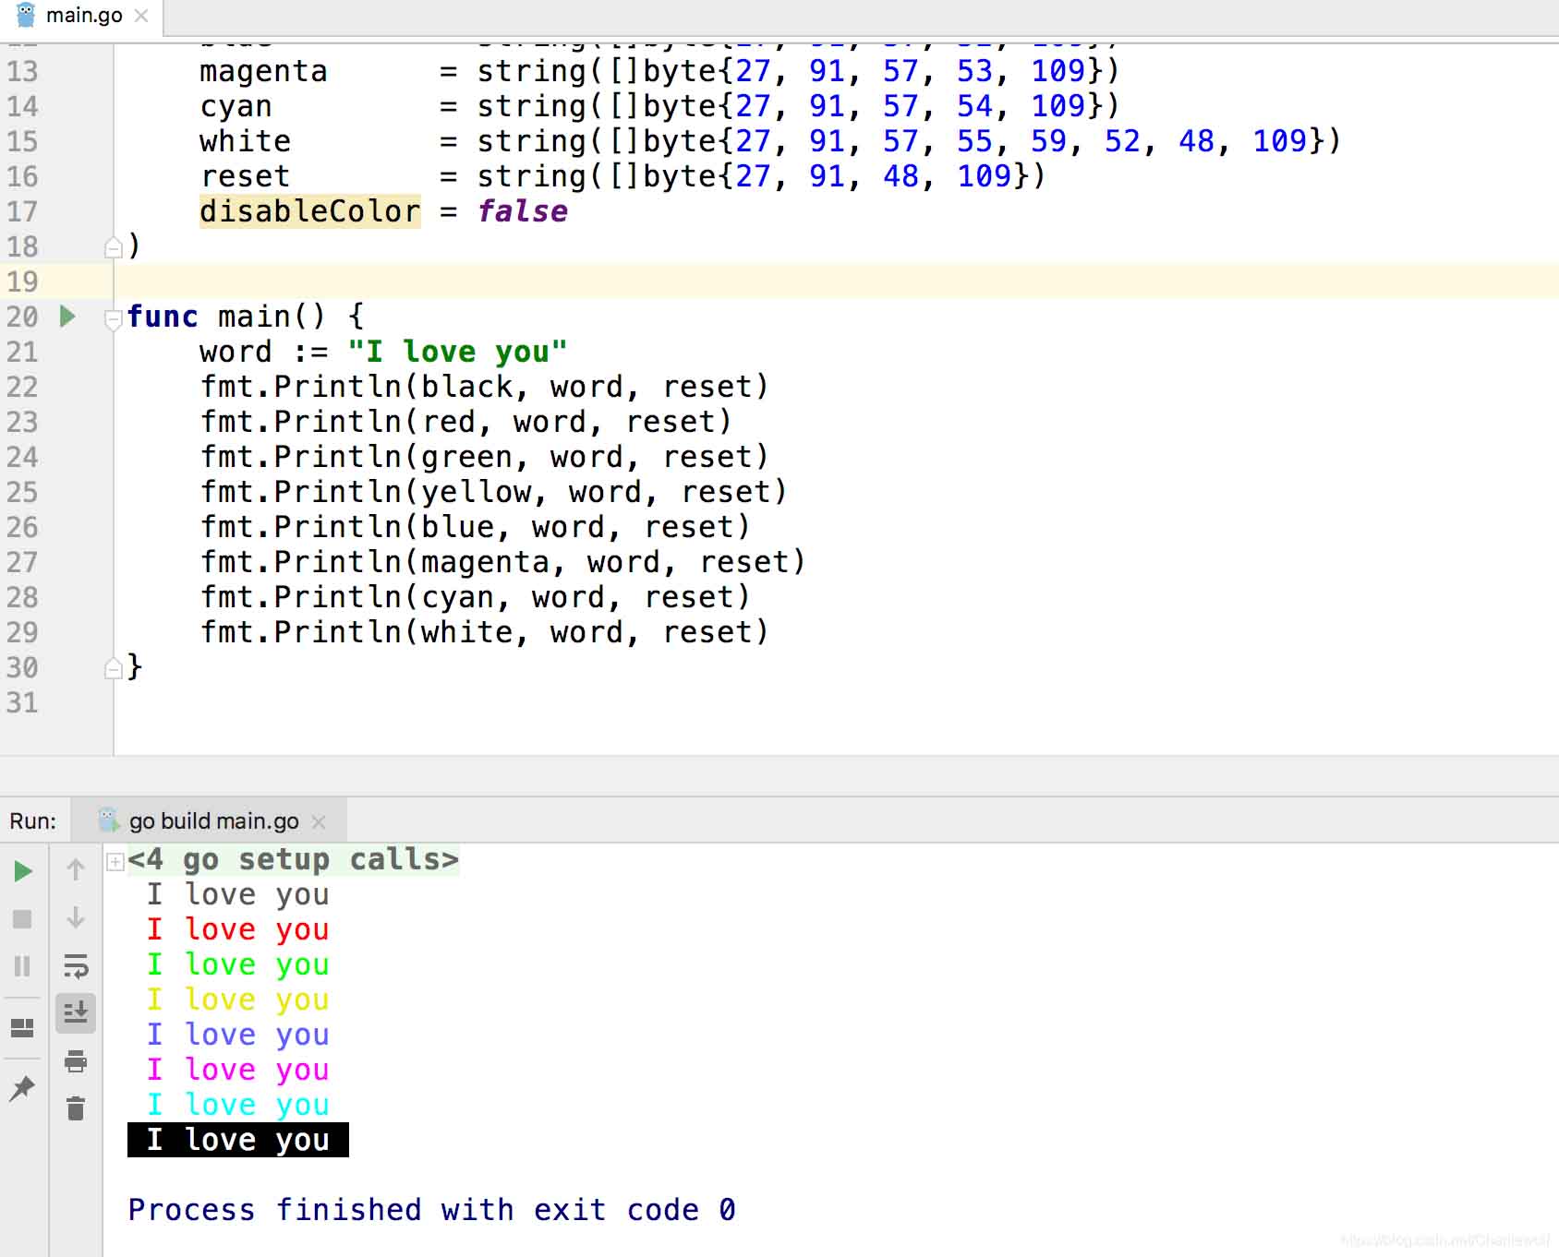
Task: Select the main.go editor tab
Action: [83, 16]
